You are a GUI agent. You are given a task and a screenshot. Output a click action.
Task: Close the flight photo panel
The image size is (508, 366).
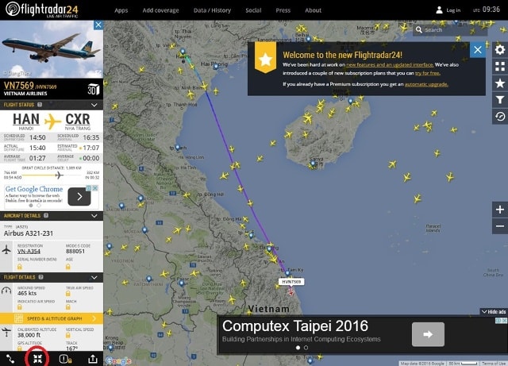[x=98, y=25]
